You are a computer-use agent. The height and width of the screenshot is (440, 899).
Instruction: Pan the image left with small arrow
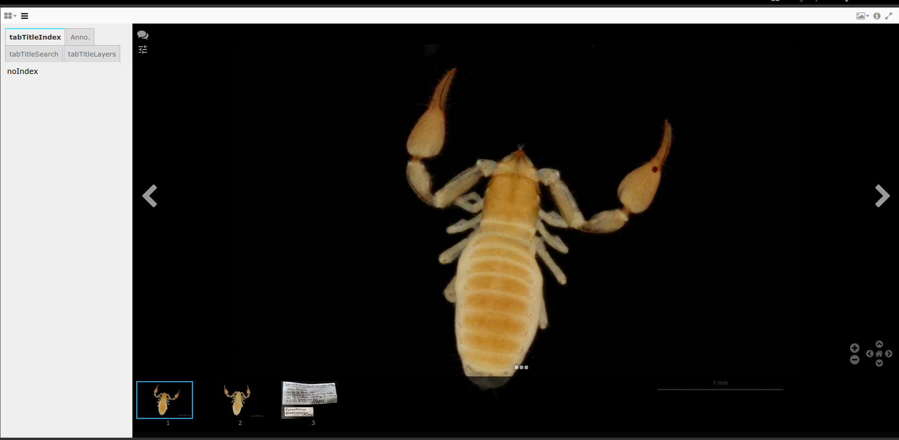[x=870, y=353]
